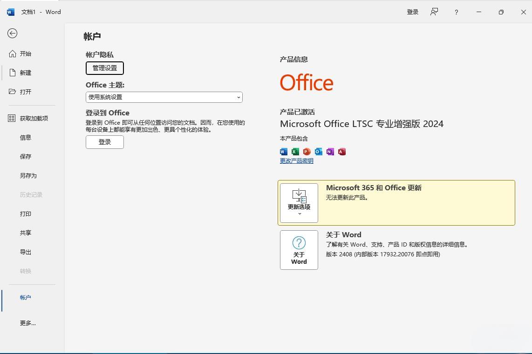Switch to 打印 in the sidebar
Viewport: 532px width, 354px height.
point(25,214)
